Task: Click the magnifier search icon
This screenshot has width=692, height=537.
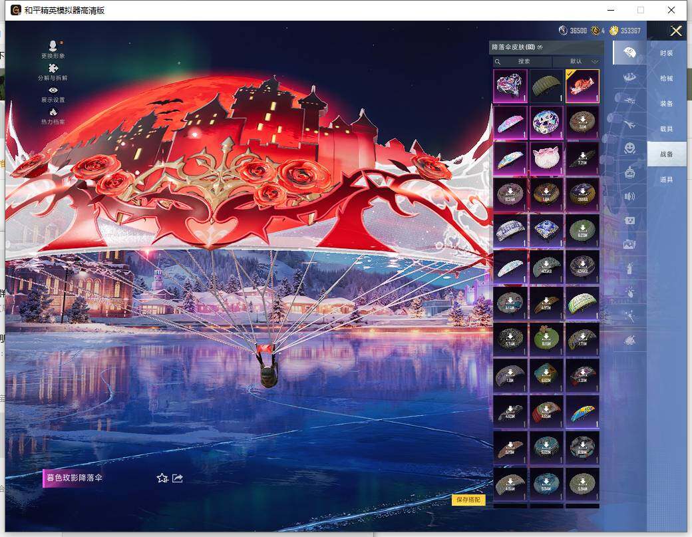Action: pos(498,61)
